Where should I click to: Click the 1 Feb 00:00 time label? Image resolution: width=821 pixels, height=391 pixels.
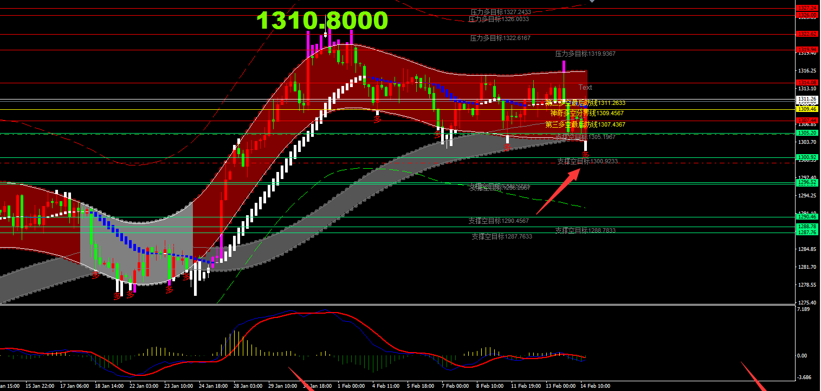[x=351, y=386]
